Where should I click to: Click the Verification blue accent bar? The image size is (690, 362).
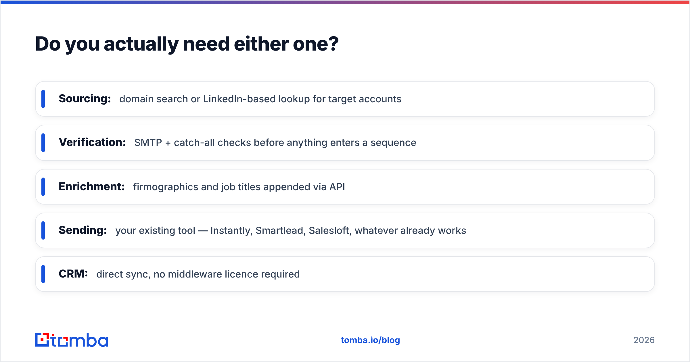(43, 143)
